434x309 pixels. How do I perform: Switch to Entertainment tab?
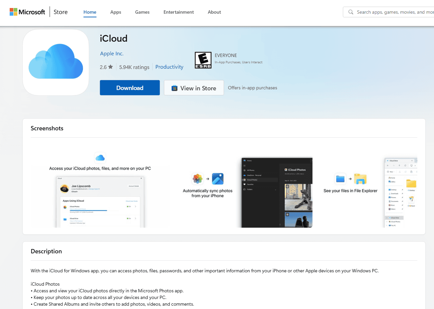179,12
